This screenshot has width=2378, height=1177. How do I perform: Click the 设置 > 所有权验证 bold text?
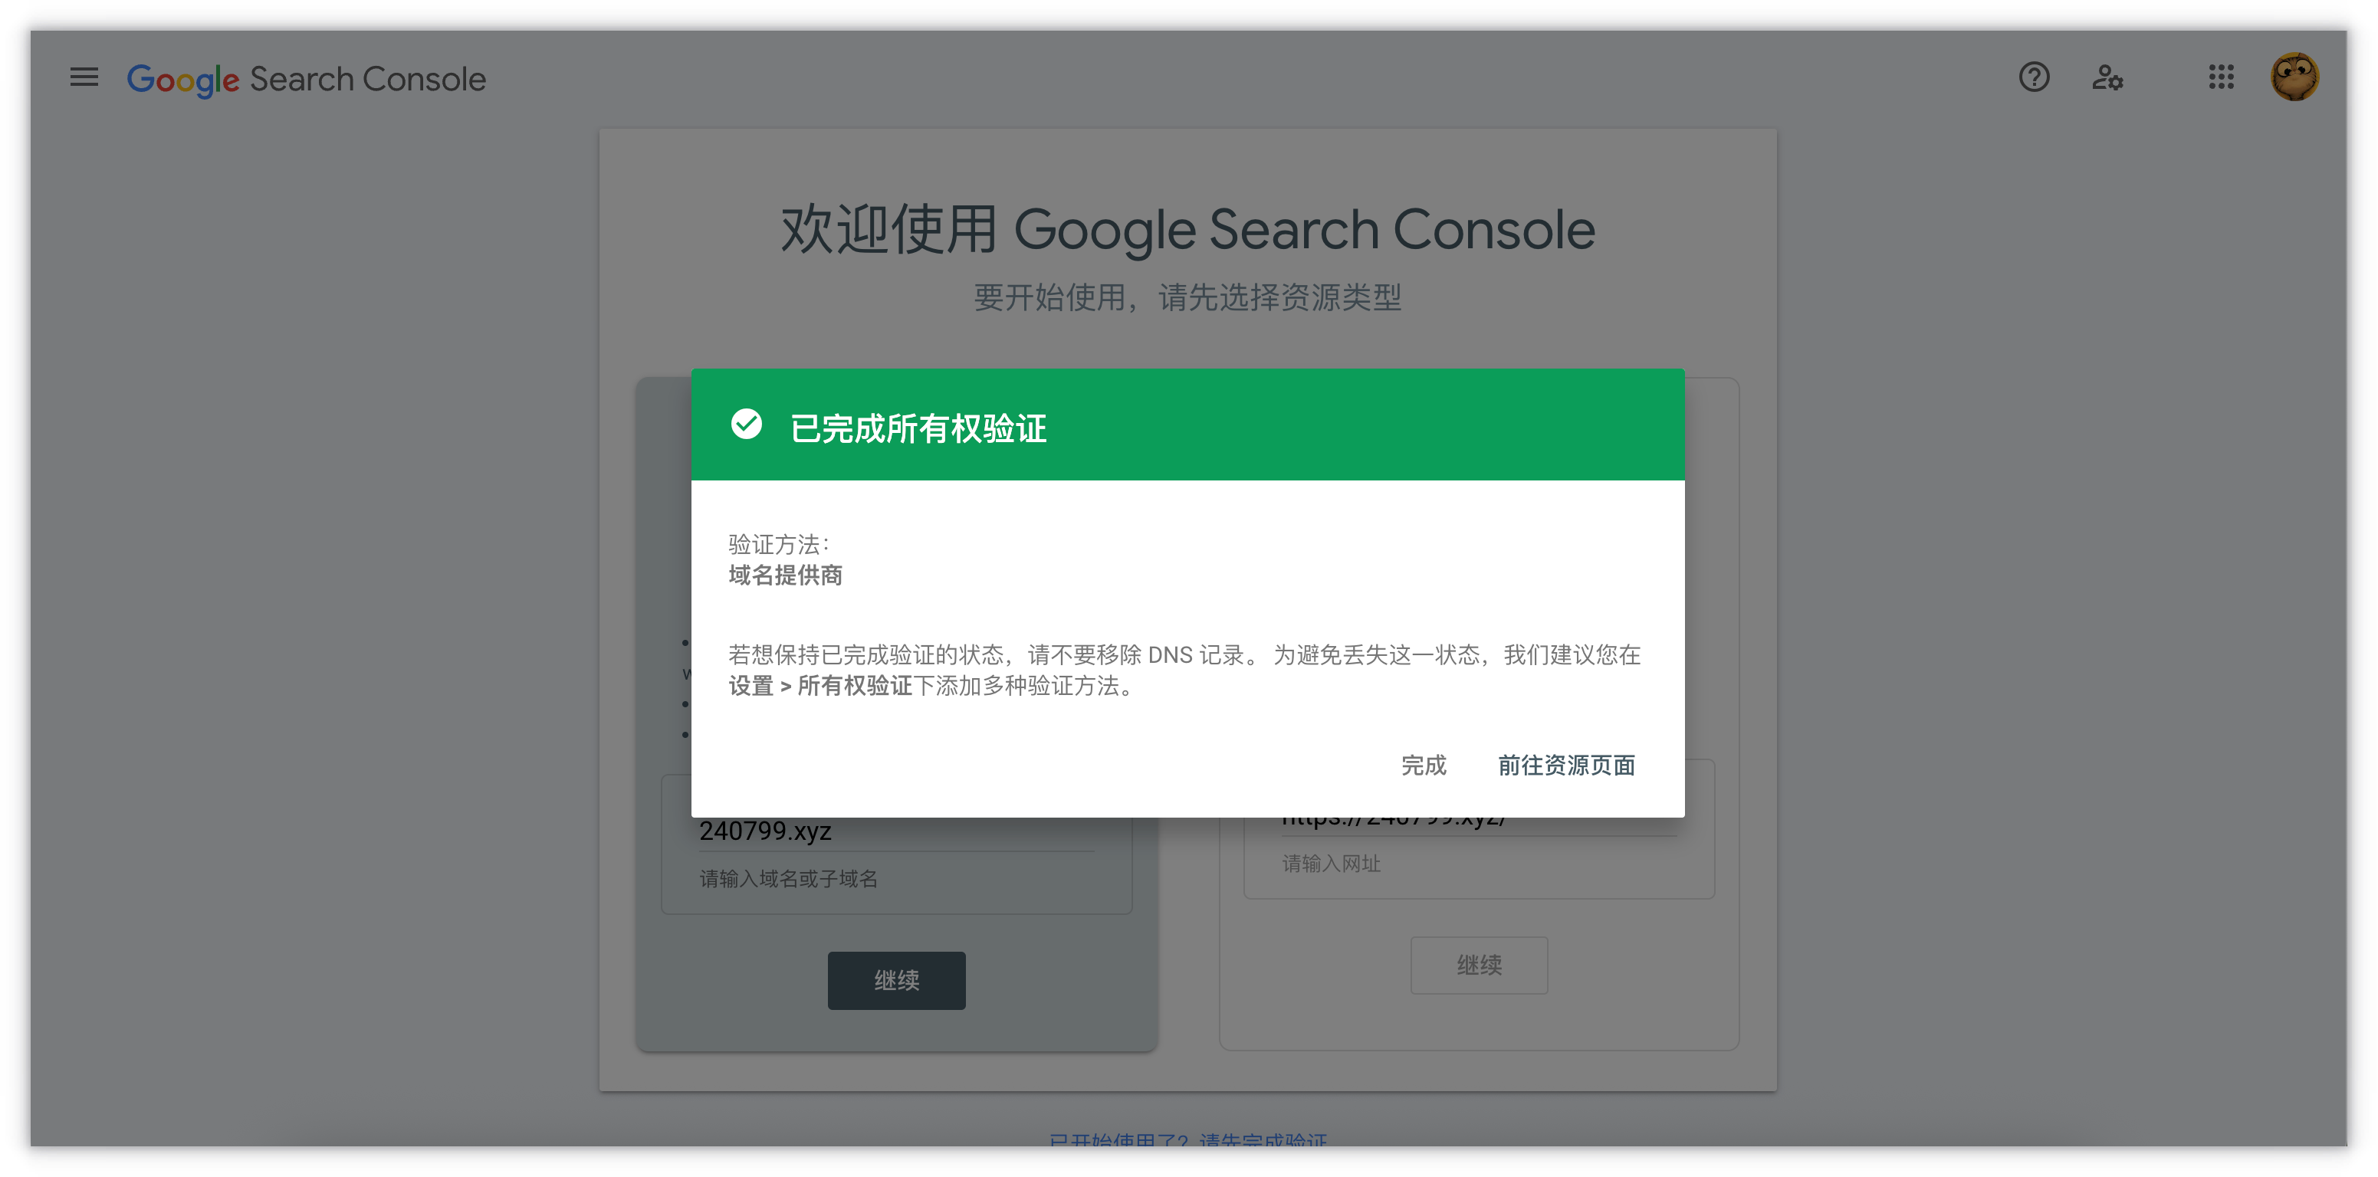pos(819,685)
